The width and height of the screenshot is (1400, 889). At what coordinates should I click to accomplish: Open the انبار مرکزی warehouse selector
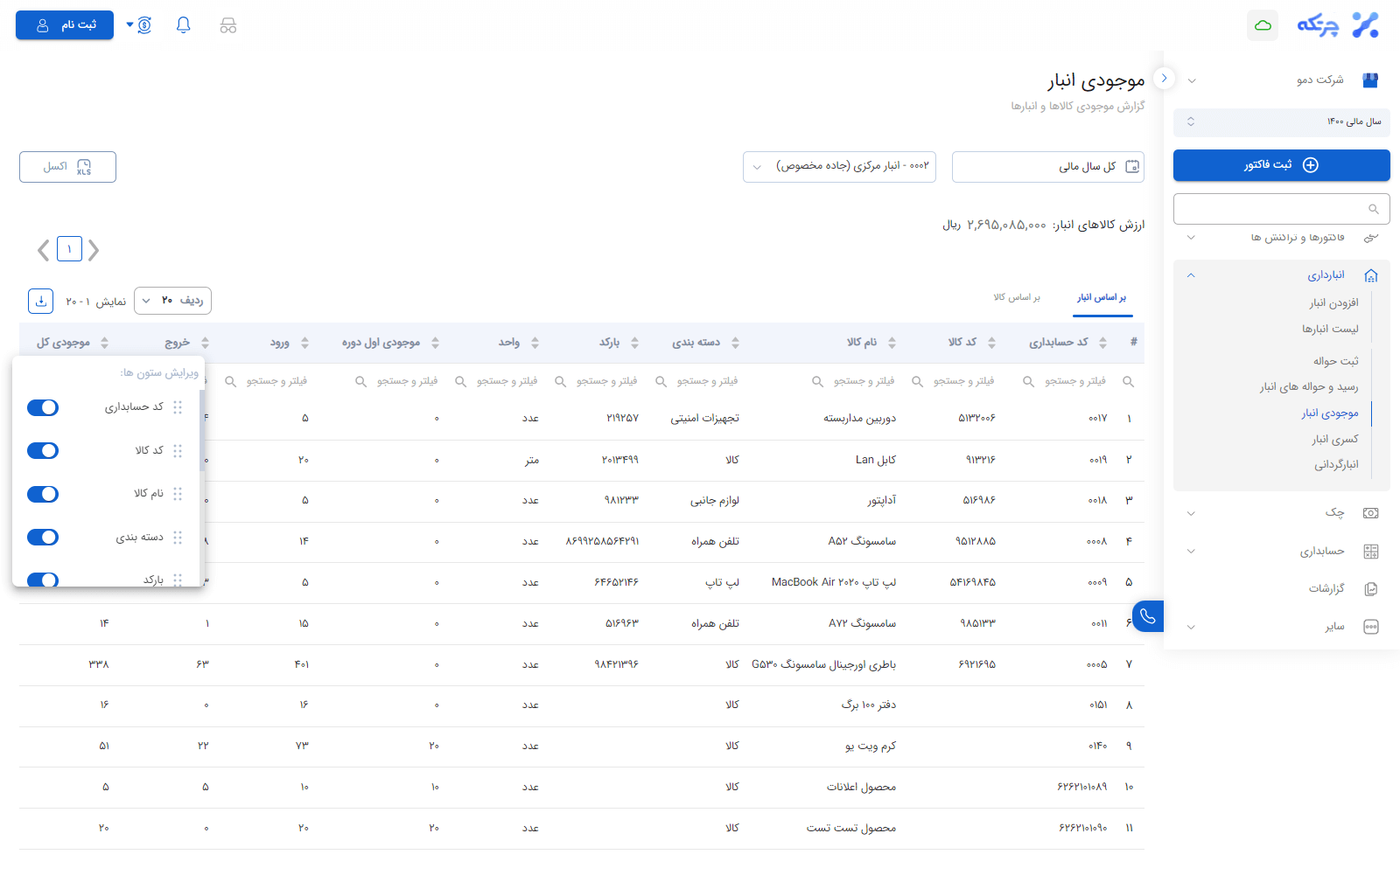pyautogui.click(x=838, y=166)
